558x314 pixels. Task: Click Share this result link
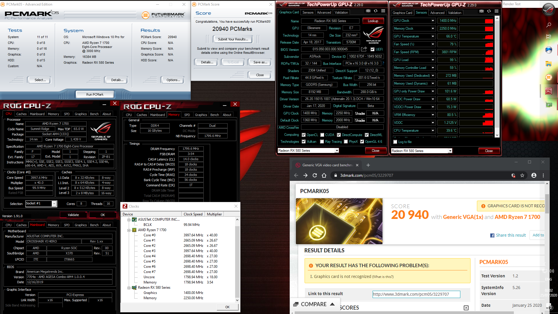tap(511, 235)
